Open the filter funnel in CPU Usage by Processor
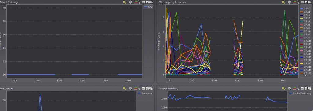The image size is (313, 111). pos(299,2)
